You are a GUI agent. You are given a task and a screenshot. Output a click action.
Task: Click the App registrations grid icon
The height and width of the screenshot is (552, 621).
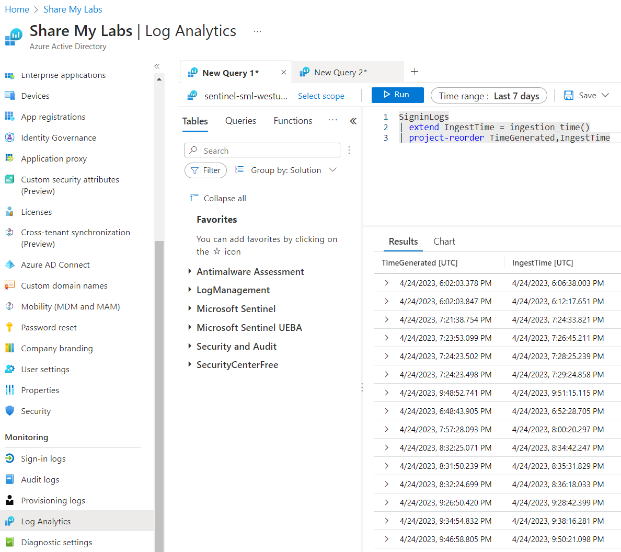(x=9, y=117)
